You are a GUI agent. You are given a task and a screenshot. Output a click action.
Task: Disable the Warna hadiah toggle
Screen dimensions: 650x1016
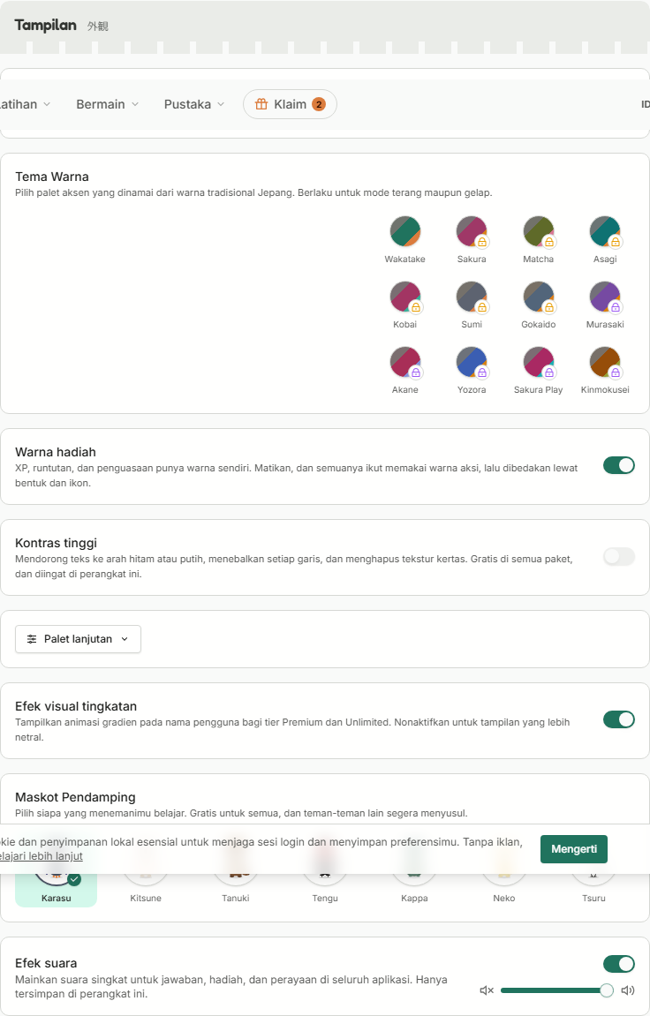[619, 465]
